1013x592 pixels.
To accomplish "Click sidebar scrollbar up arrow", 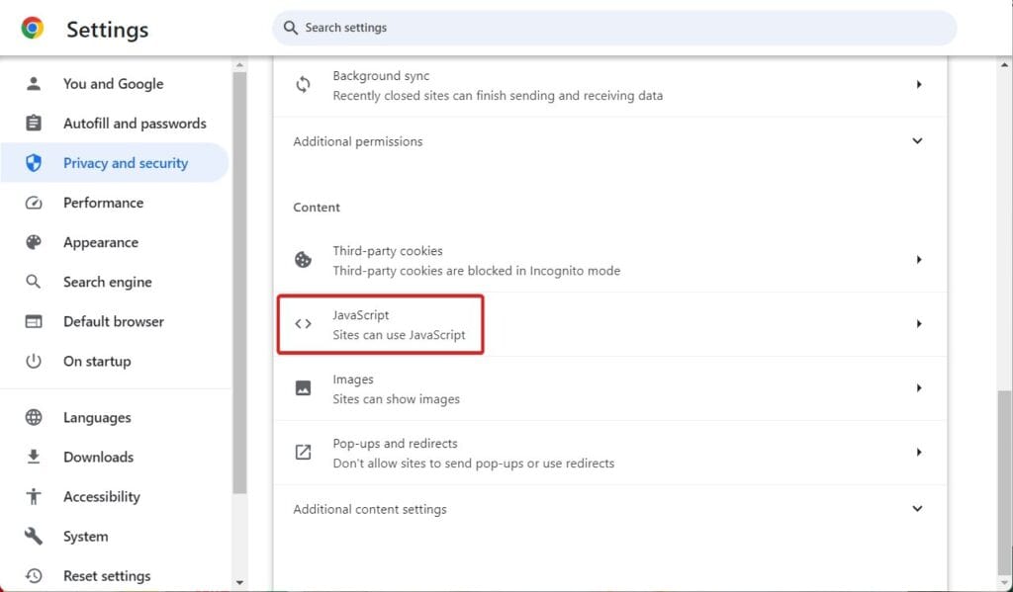I will (239, 65).
